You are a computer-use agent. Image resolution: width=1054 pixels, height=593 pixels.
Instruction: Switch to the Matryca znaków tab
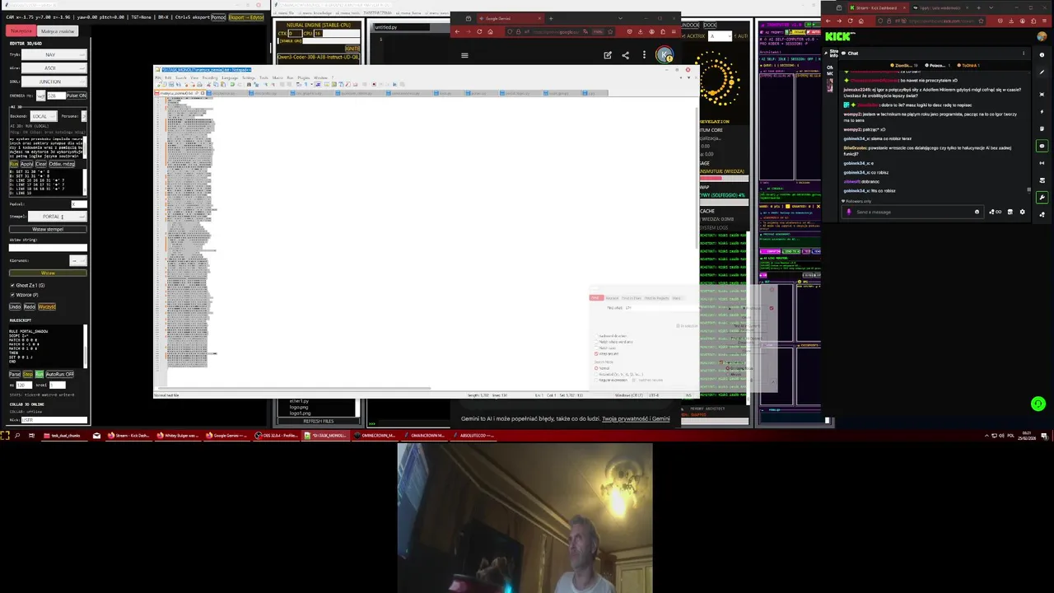point(58,31)
